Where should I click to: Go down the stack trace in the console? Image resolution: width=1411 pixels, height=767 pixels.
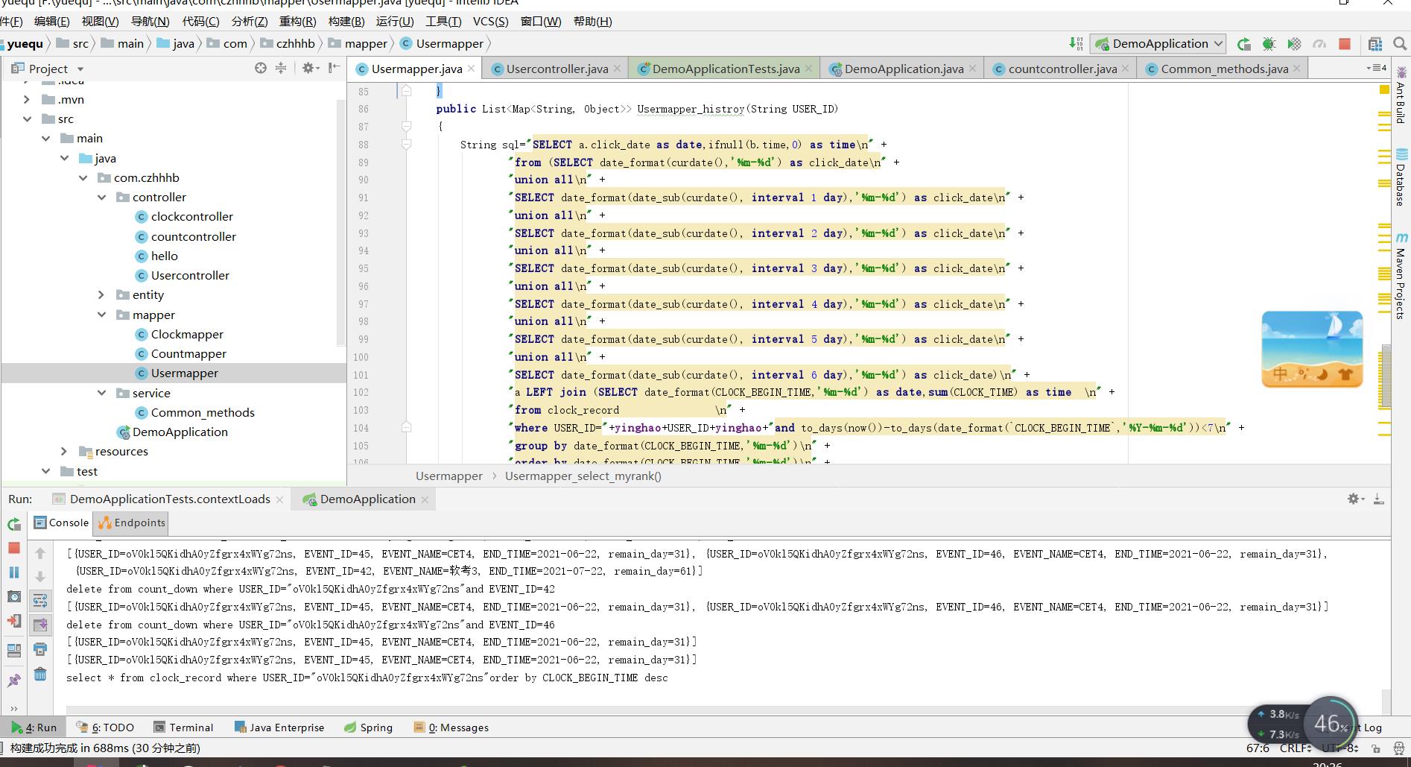tap(40, 576)
